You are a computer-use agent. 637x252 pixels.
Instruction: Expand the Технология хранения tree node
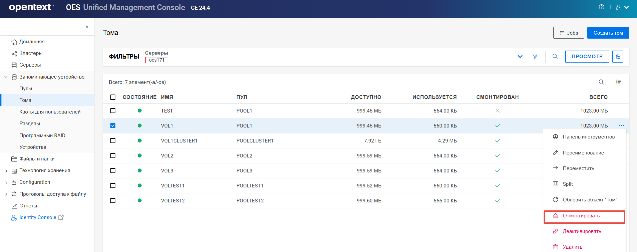(x=6, y=171)
